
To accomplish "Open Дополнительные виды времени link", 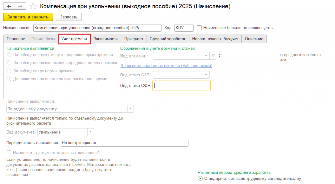I will tap(166, 66).
